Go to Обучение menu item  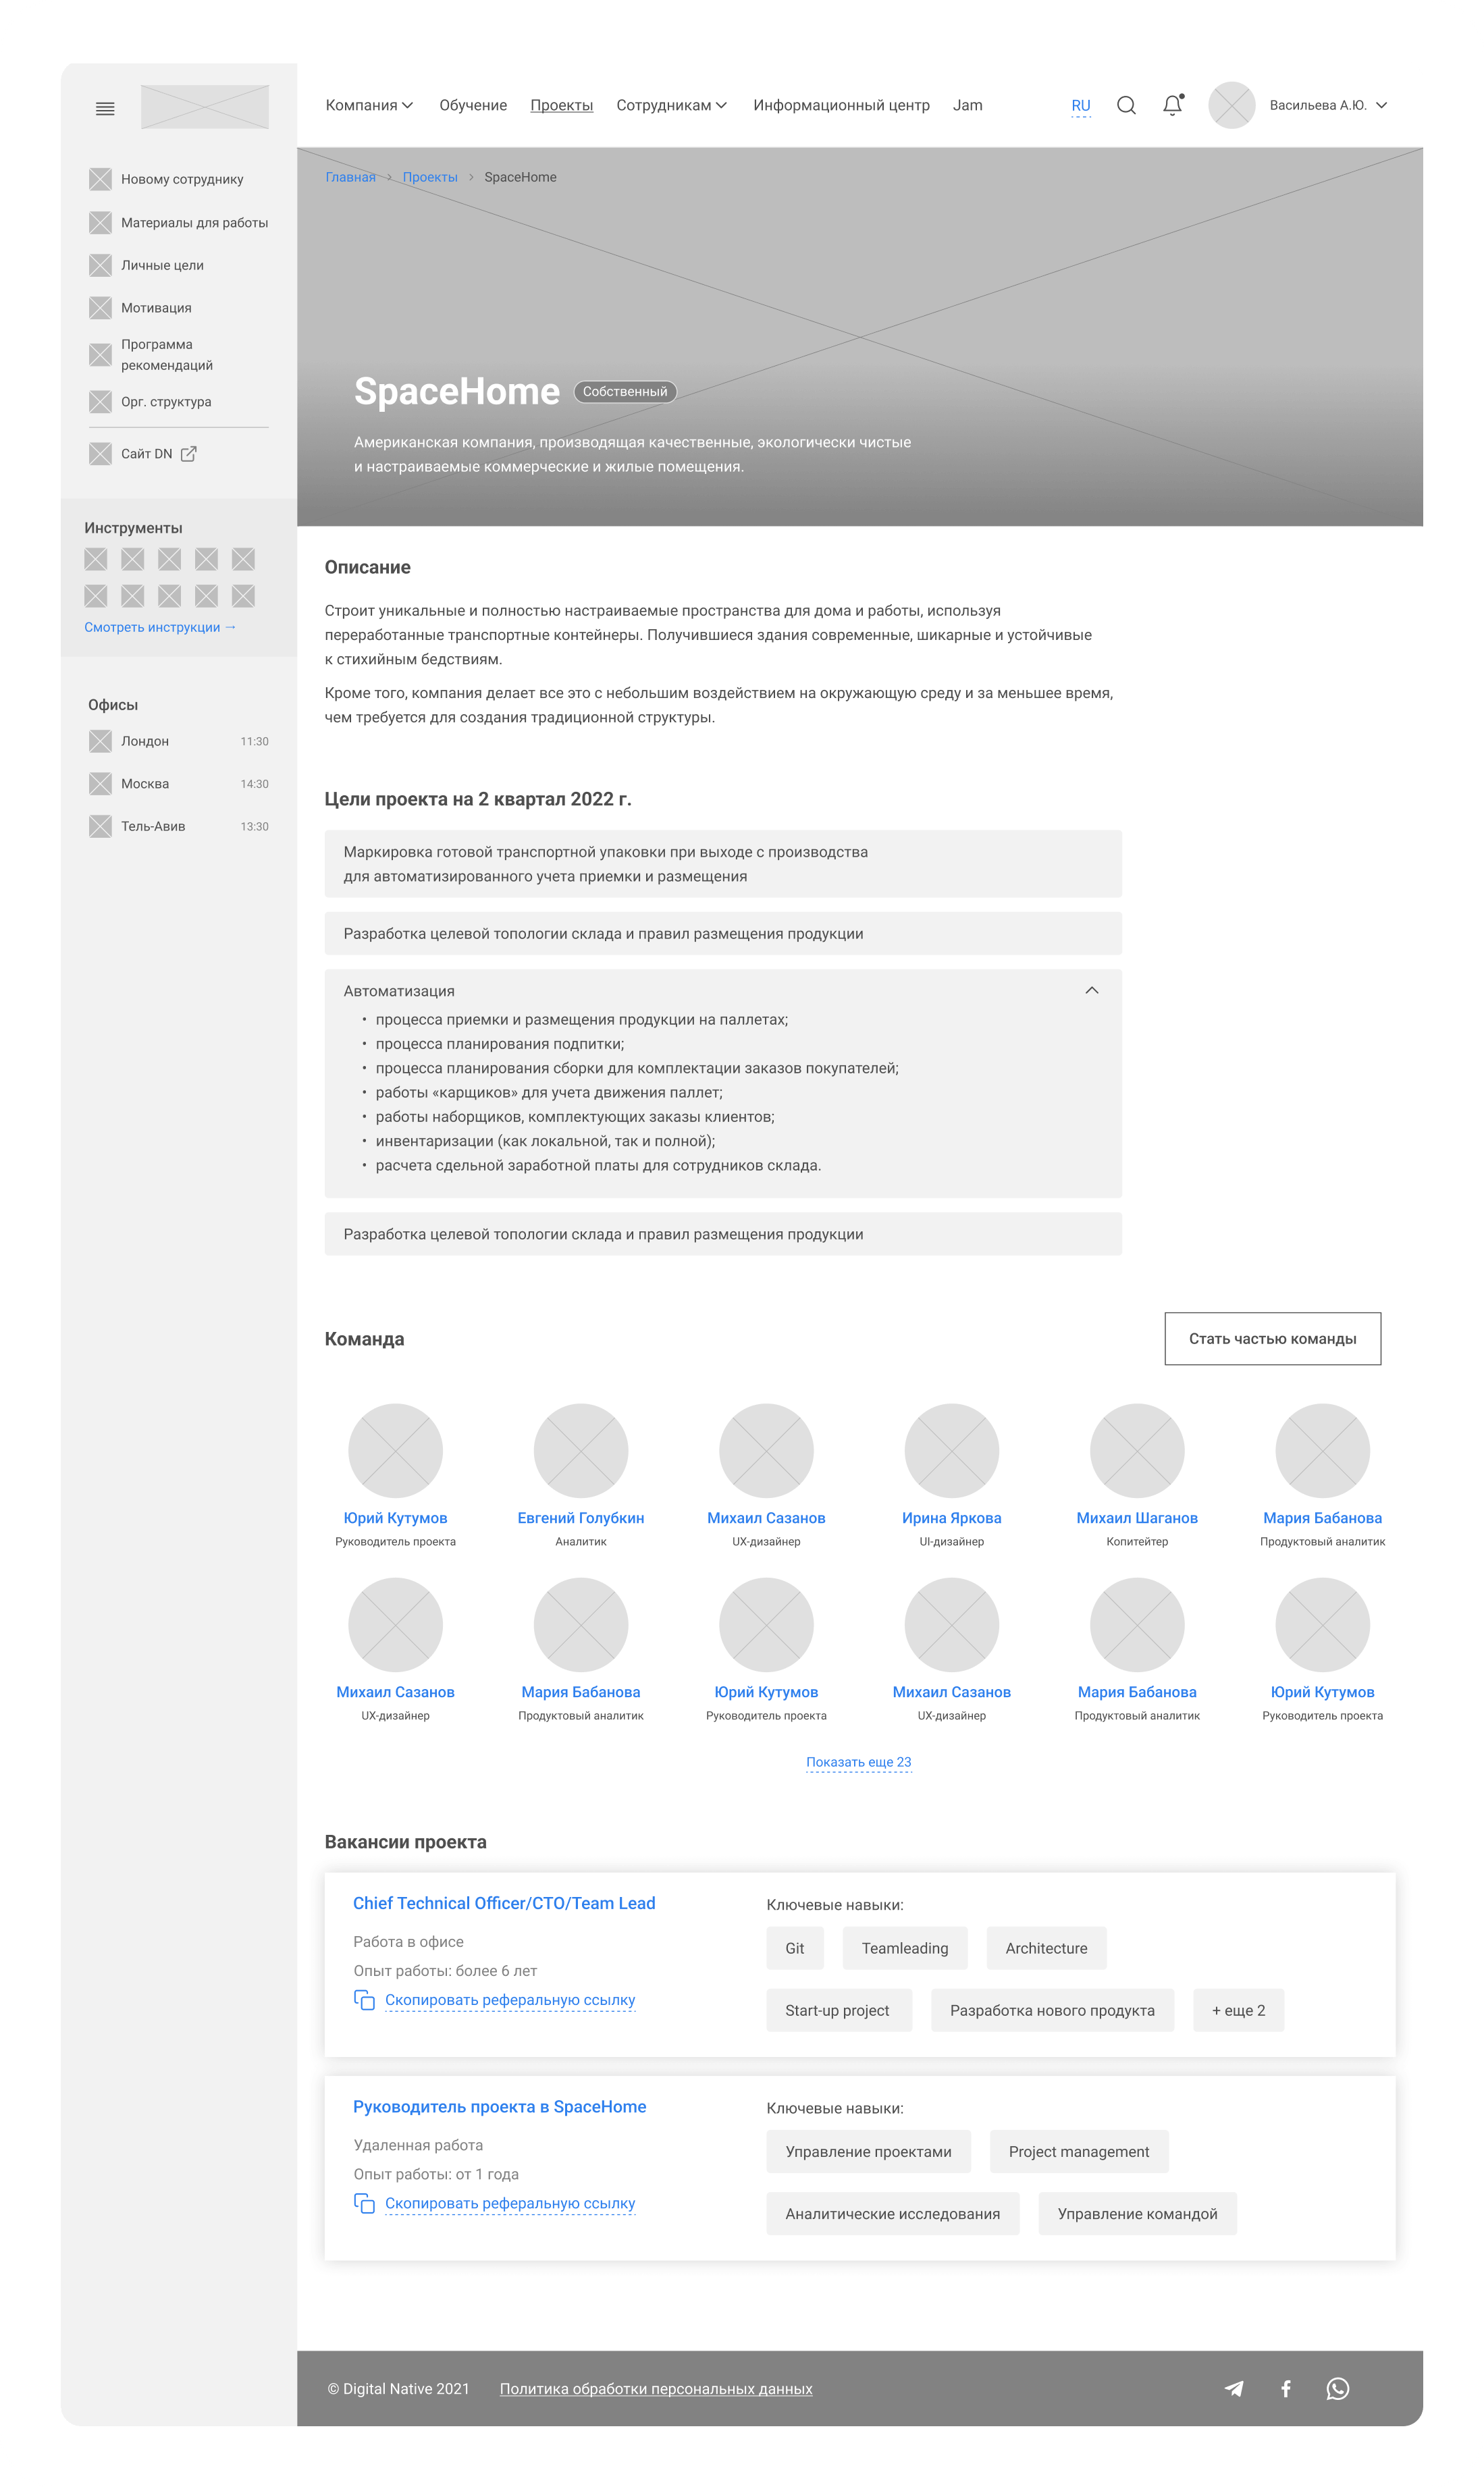(473, 105)
